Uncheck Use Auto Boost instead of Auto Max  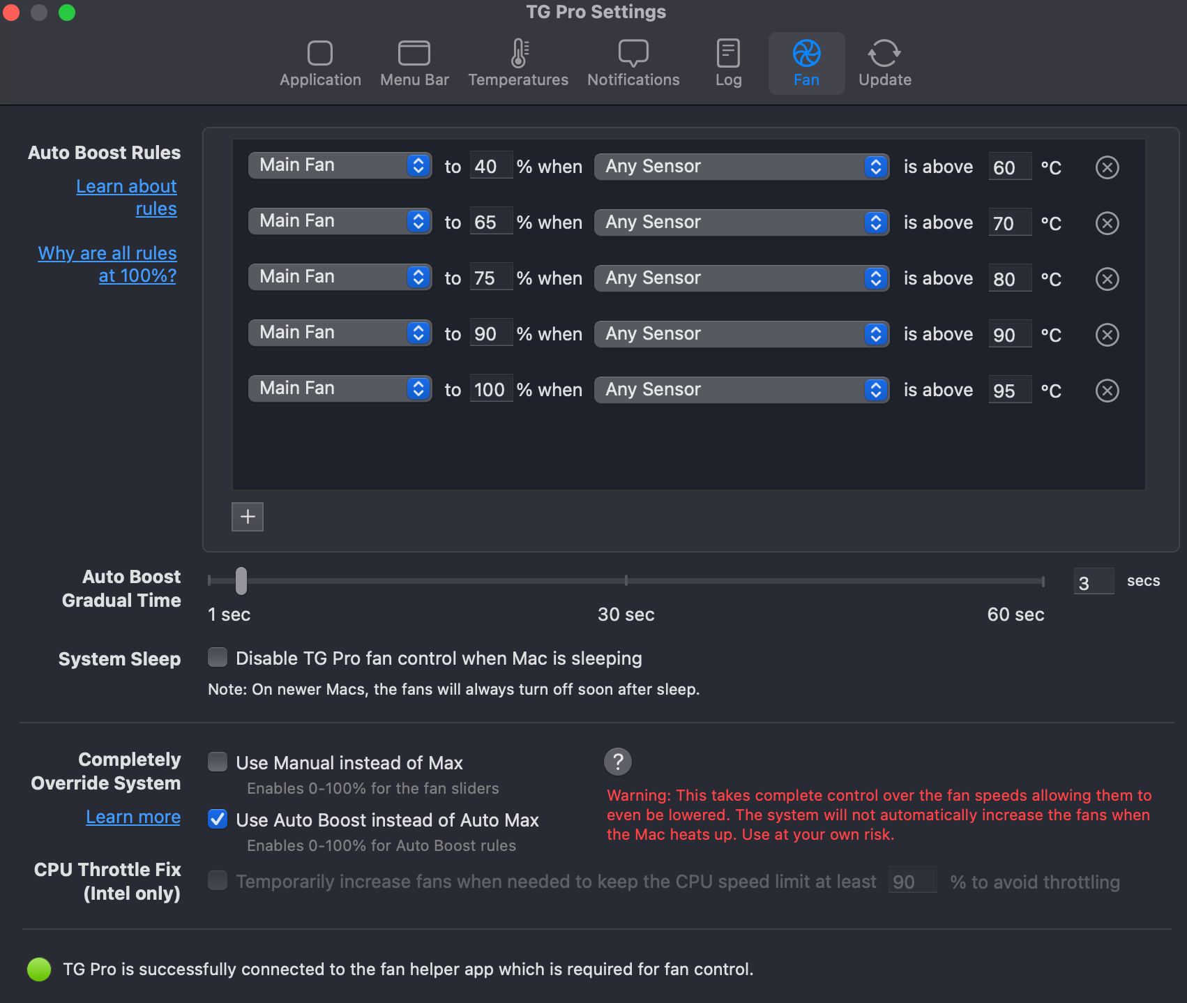218,819
